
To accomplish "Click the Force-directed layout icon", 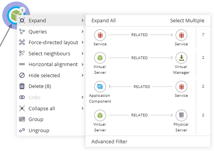I will coord(22,42).
